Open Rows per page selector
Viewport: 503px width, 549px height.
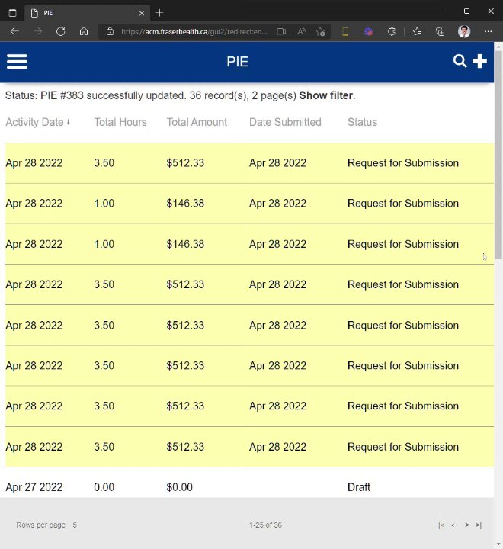click(x=74, y=525)
